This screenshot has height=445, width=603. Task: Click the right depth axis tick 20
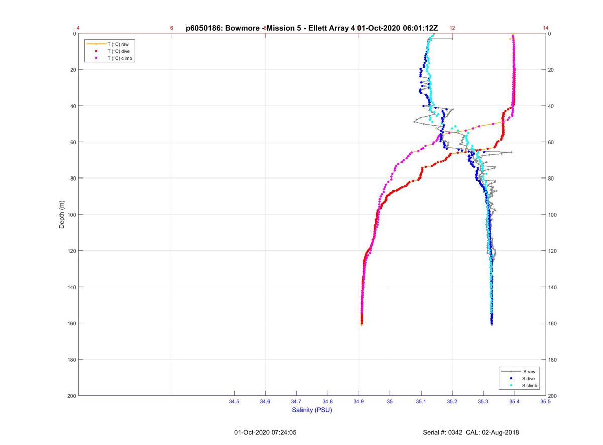[x=551, y=70]
